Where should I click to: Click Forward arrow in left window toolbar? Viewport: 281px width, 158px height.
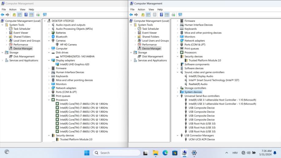click(x=7, y=15)
